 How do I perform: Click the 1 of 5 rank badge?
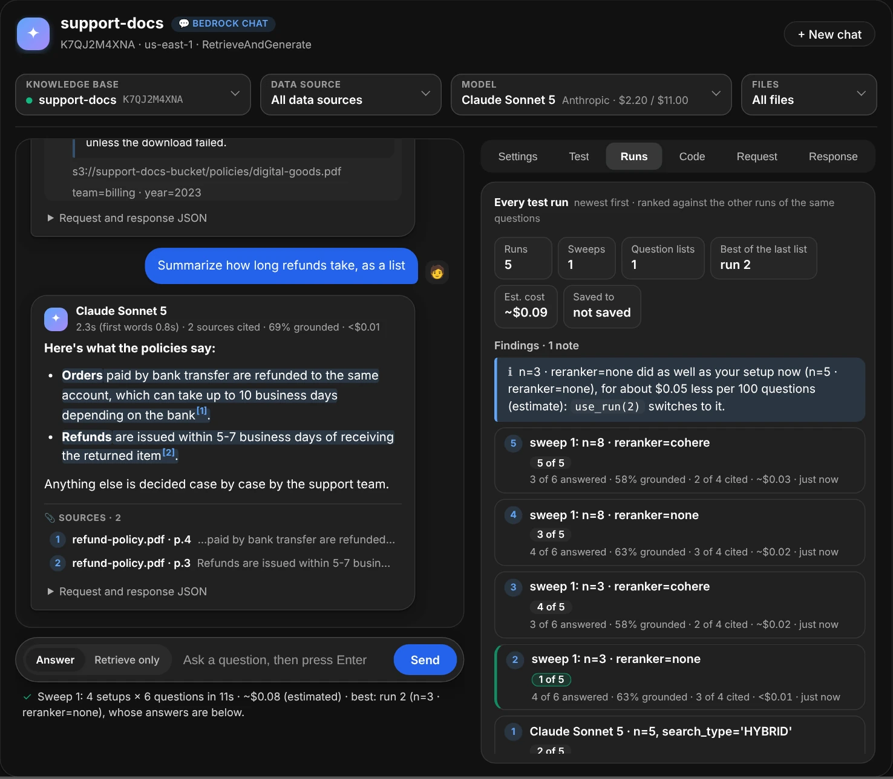[x=551, y=680]
